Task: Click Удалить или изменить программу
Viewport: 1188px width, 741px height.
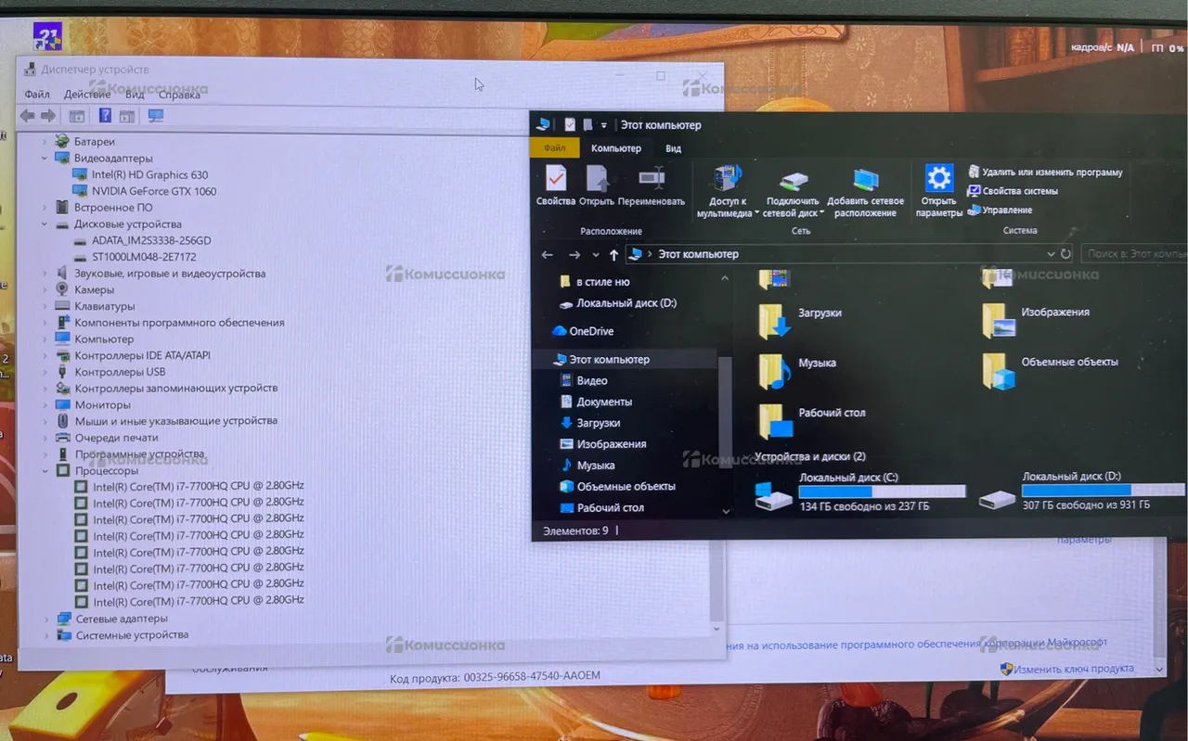Action: [1052, 172]
